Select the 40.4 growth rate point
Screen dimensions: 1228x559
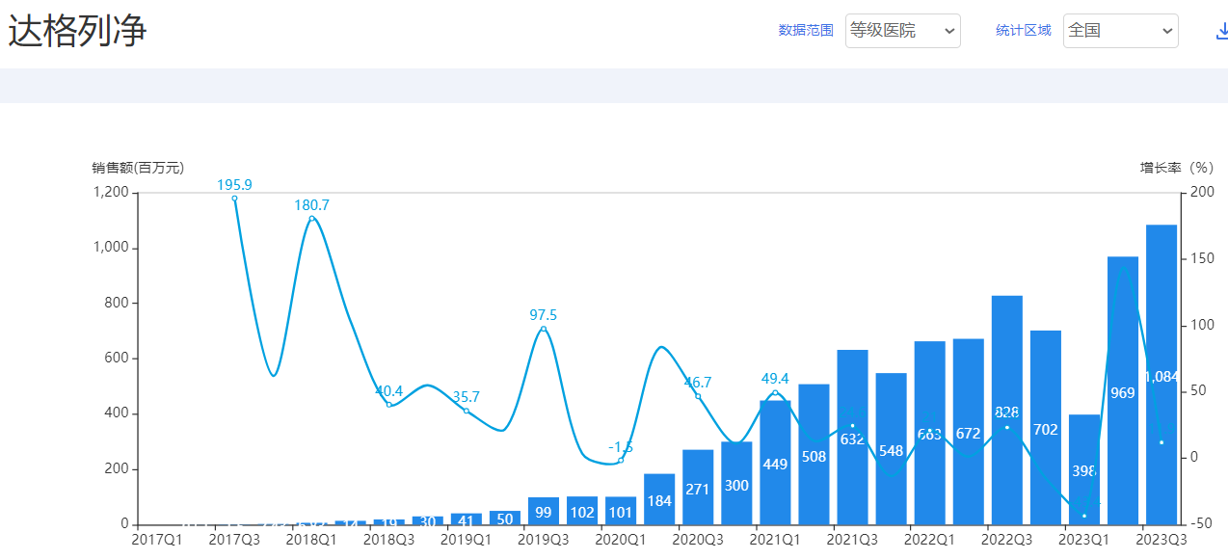click(389, 405)
